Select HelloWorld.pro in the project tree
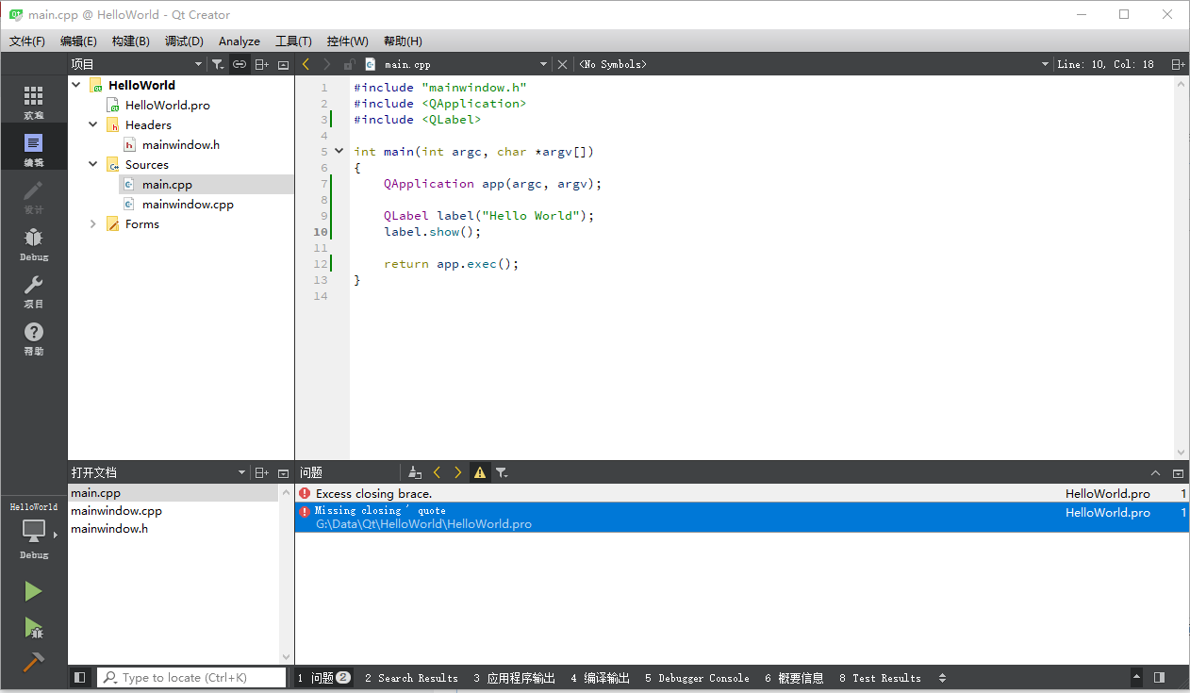The height and width of the screenshot is (693, 1190). tap(167, 105)
